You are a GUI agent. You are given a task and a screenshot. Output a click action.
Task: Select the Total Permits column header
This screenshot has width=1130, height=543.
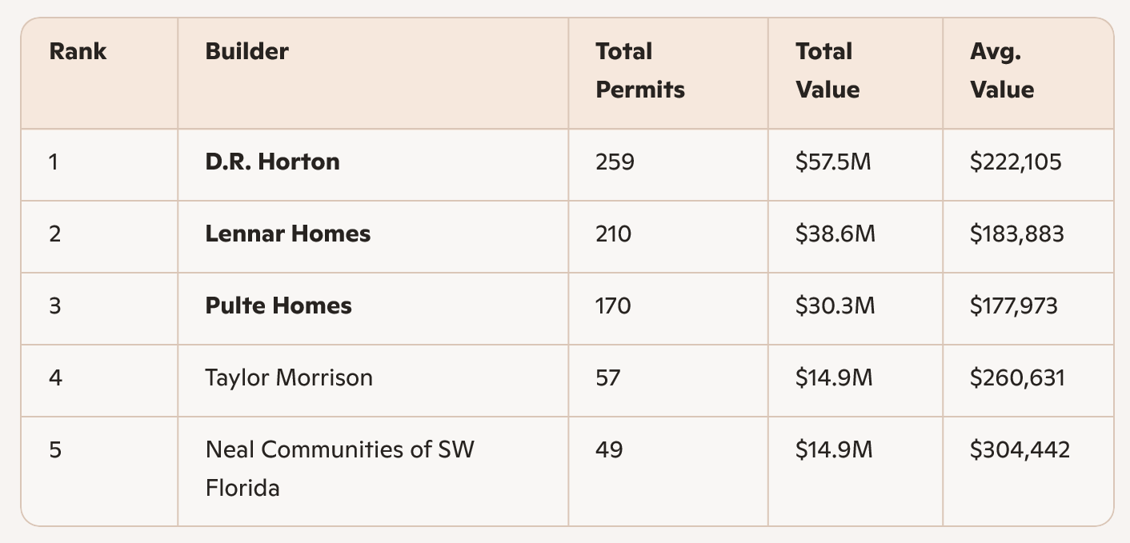[639, 70]
